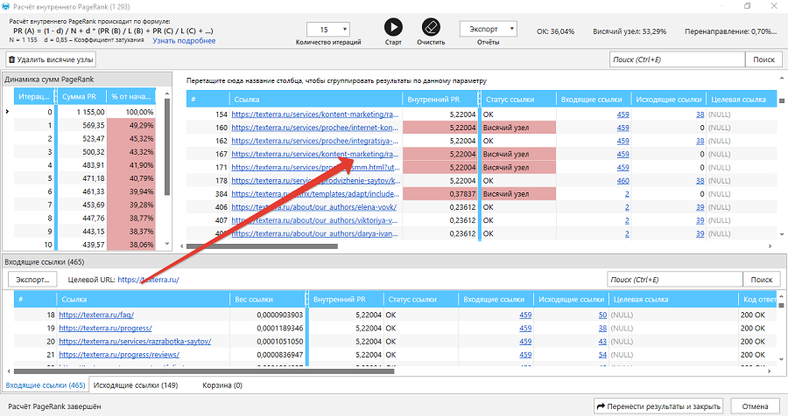Screen dimensions: 788x416
Task: Sort the top table by Исходящие ссылки
Action: (668, 100)
